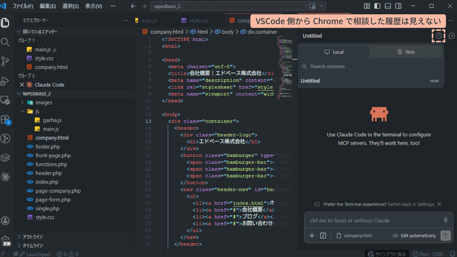The height and width of the screenshot is (257, 457).
Task: Open the Run and Debug view
Action: point(5,81)
